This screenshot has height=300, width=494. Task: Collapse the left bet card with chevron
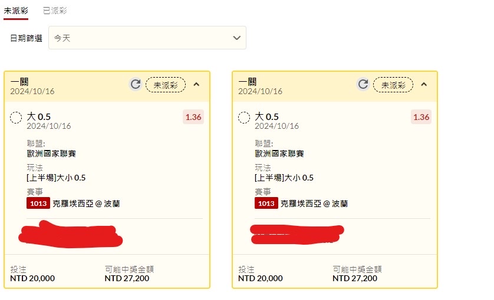[197, 85]
